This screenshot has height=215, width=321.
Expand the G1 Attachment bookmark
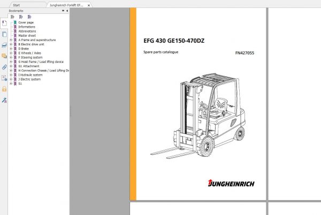tap(11, 66)
